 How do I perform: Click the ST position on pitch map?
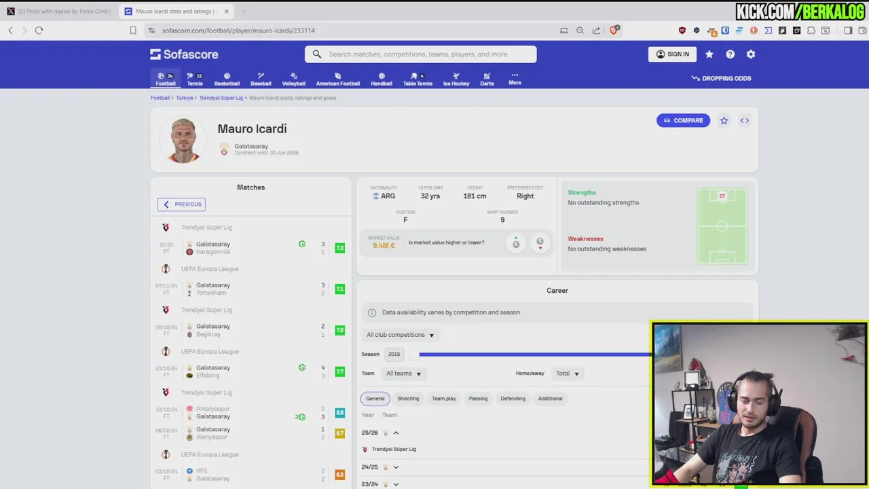pyautogui.click(x=722, y=196)
